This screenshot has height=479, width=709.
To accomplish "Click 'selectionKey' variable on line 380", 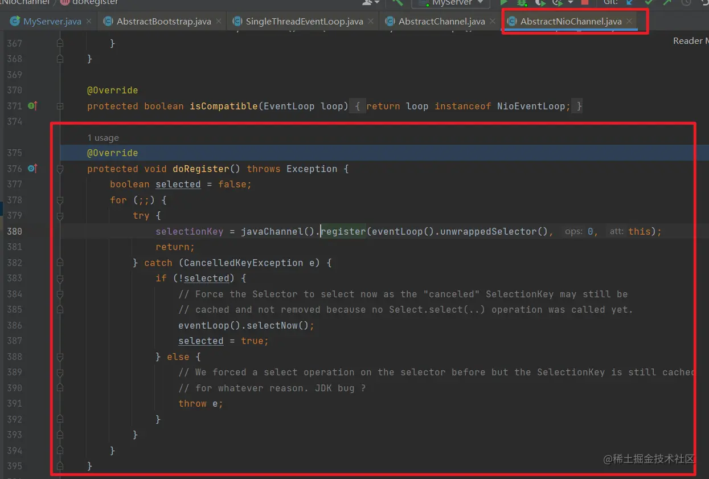I will tap(190, 231).
